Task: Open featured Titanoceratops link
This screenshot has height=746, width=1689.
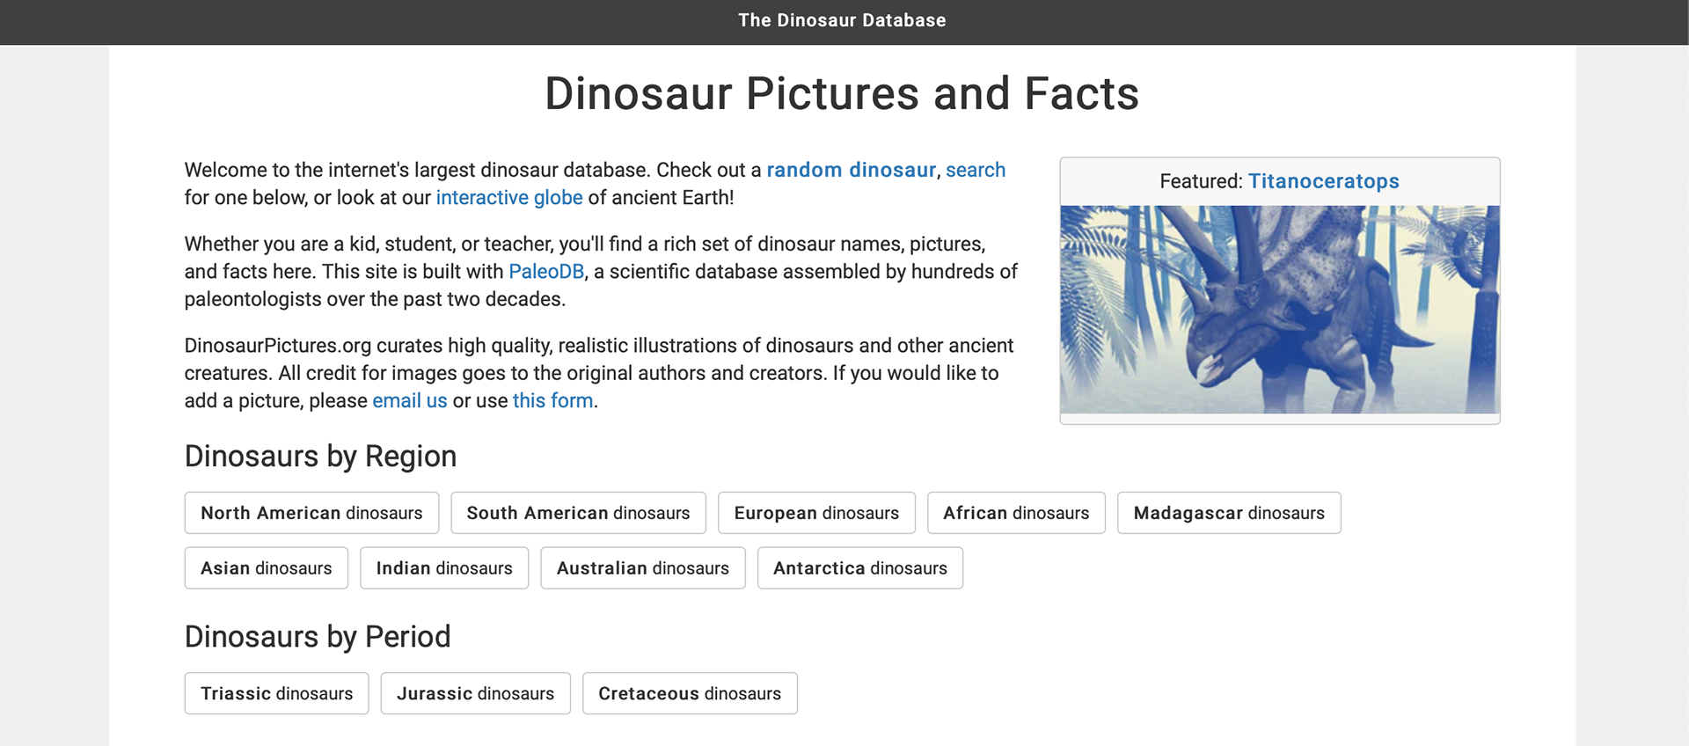Action: point(1323,181)
